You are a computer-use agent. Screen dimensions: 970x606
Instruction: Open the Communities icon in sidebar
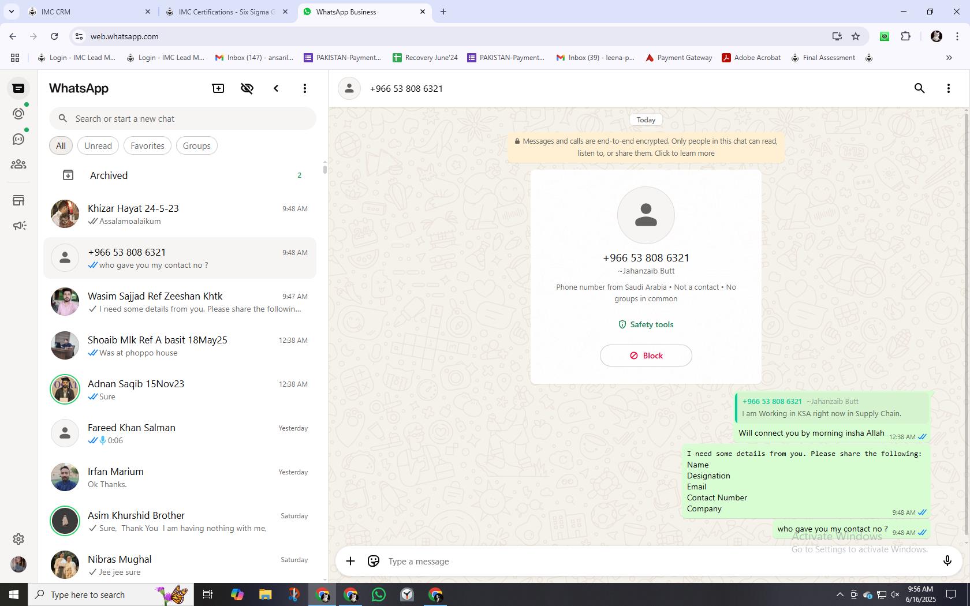click(18, 164)
